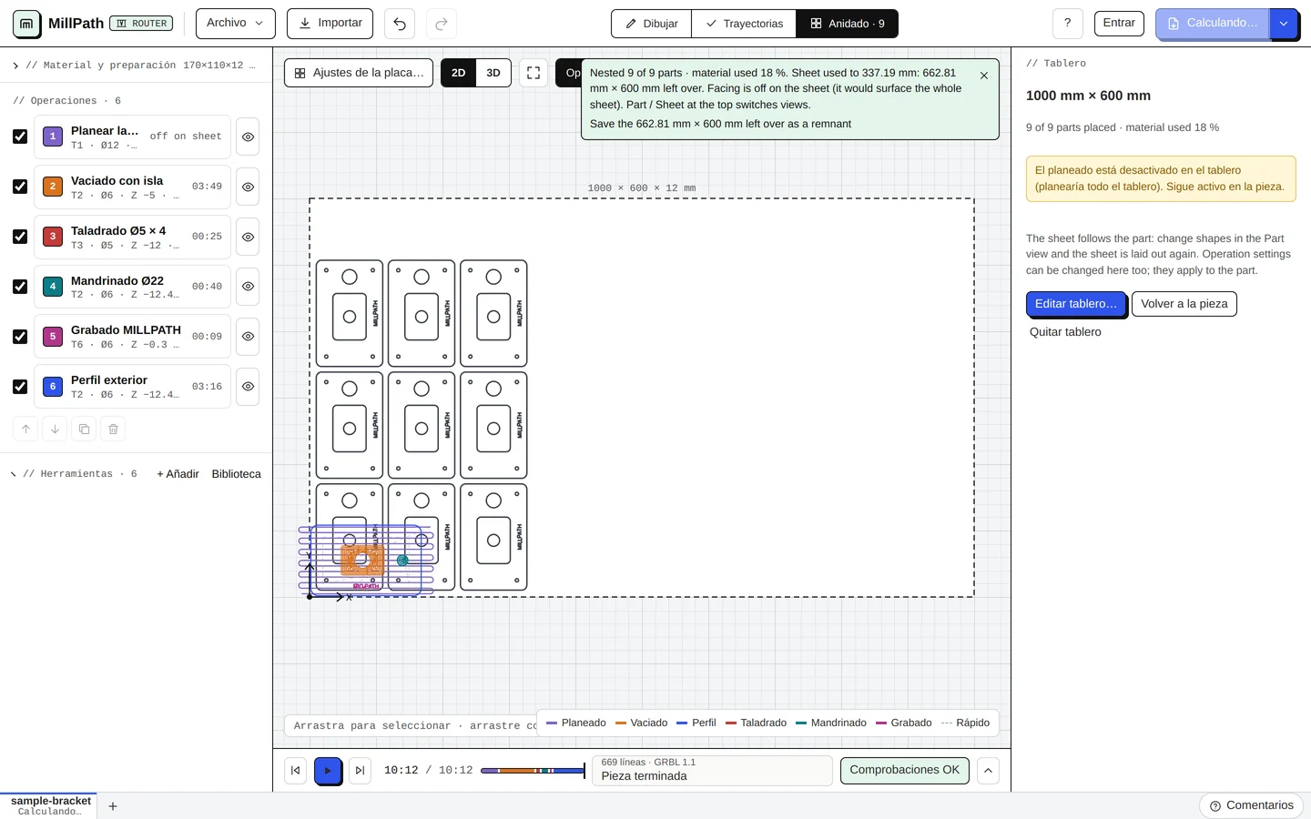Screen dimensions: 1311x819
Task: Select the orange operation 2 tool badge
Action: (x=53, y=187)
